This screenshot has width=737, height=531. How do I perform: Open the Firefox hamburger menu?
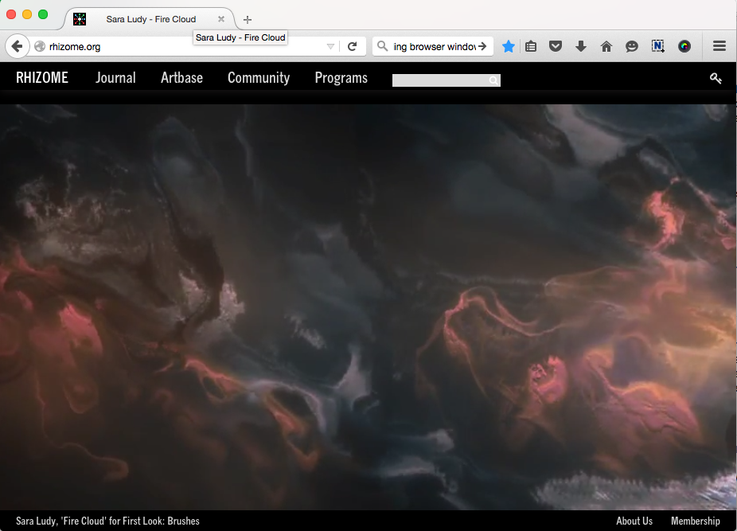(719, 46)
